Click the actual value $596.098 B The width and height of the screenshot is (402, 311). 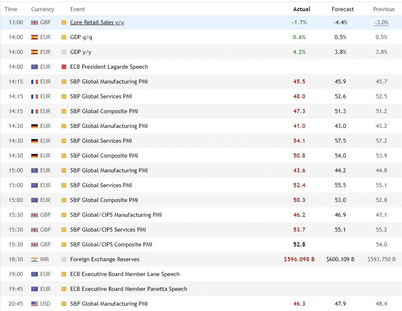(299, 260)
